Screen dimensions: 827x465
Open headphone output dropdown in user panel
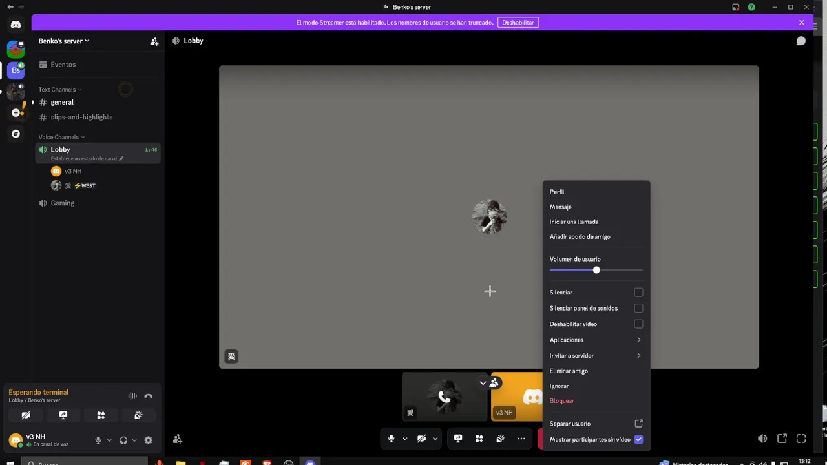point(134,440)
